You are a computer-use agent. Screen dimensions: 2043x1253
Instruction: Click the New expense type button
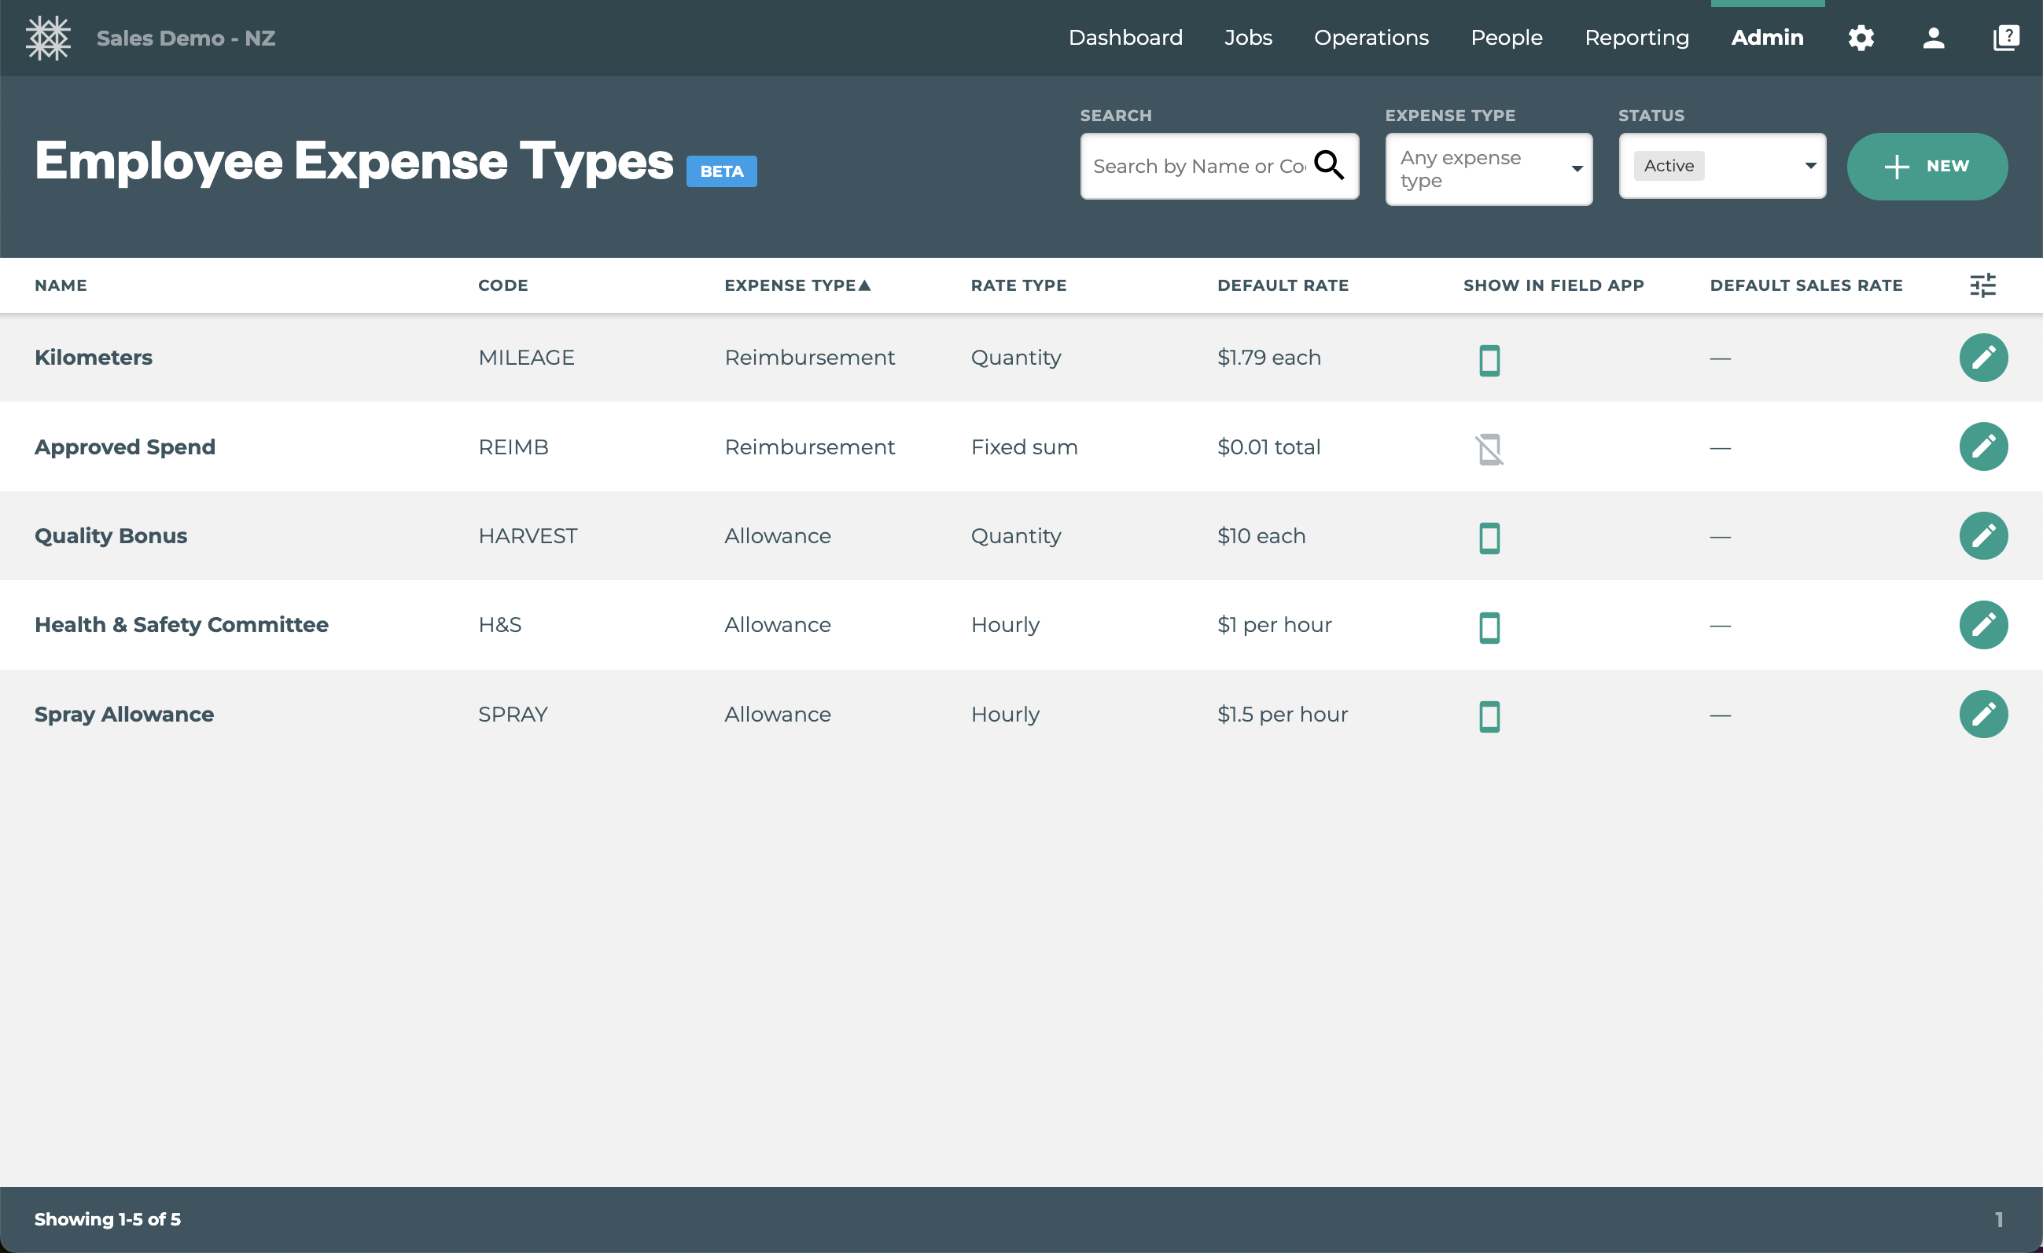1926,167
